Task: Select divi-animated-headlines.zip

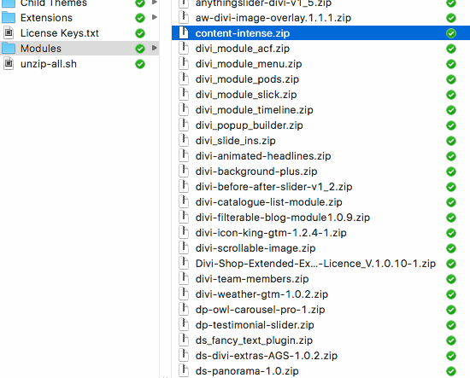Action: 263,156
